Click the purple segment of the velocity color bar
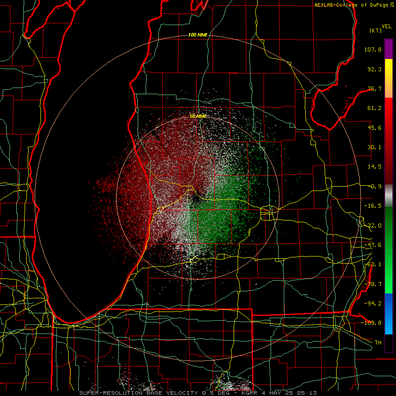The height and width of the screenshot is (396, 396). [x=389, y=49]
